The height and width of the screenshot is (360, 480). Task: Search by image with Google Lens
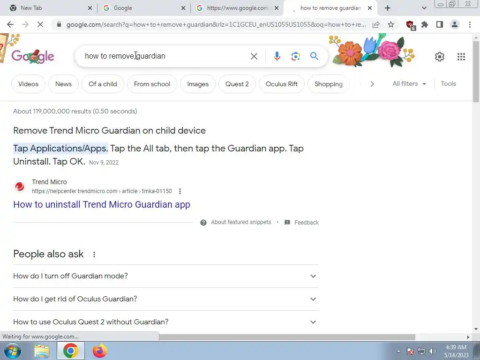click(295, 56)
